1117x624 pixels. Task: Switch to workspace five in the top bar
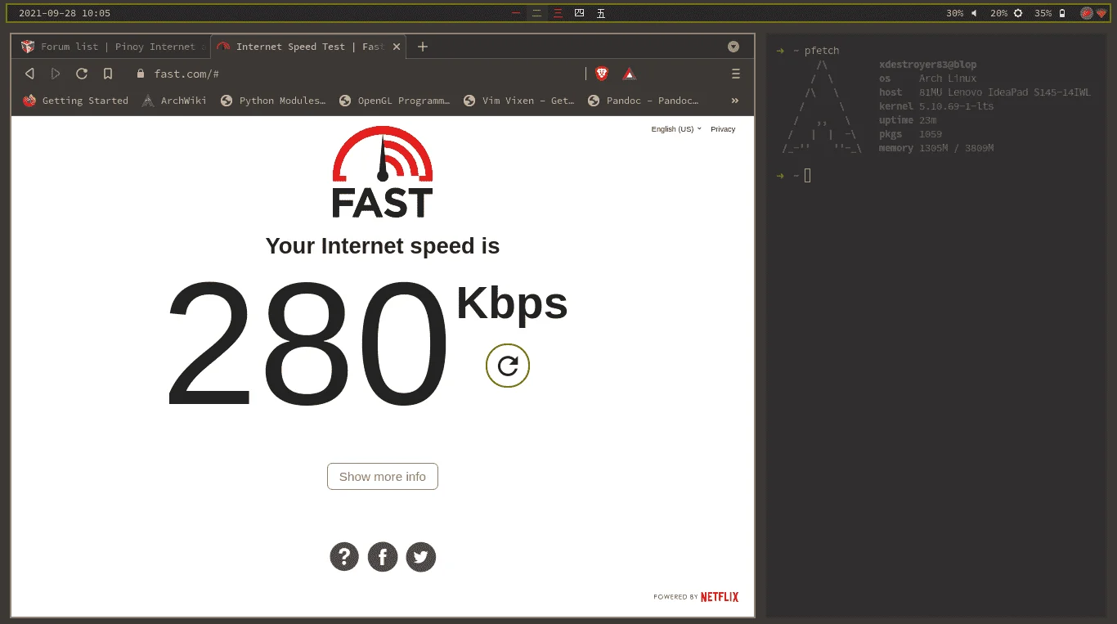click(601, 13)
